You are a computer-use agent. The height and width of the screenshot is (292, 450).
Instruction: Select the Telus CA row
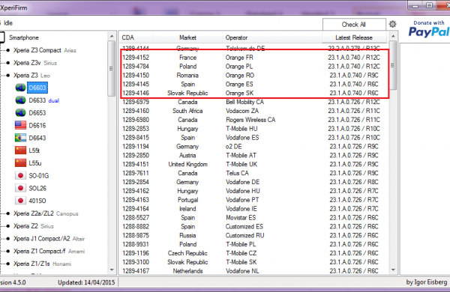(254, 173)
